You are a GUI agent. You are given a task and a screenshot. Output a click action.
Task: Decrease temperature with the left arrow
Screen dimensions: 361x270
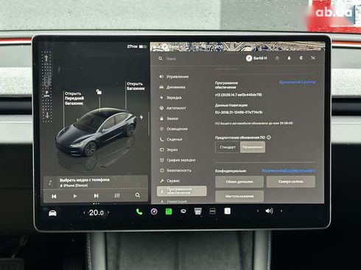[x=84, y=213]
